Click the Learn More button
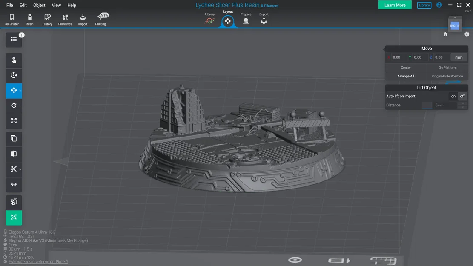Screen dimensions: 473x266 [395, 5]
